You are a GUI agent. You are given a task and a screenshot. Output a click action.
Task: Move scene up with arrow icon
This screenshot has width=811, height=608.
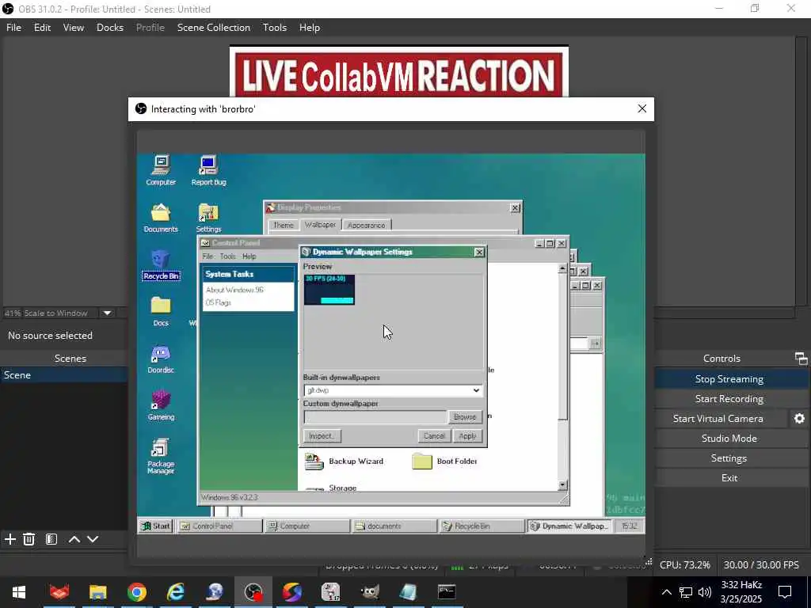[x=74, y=539]
